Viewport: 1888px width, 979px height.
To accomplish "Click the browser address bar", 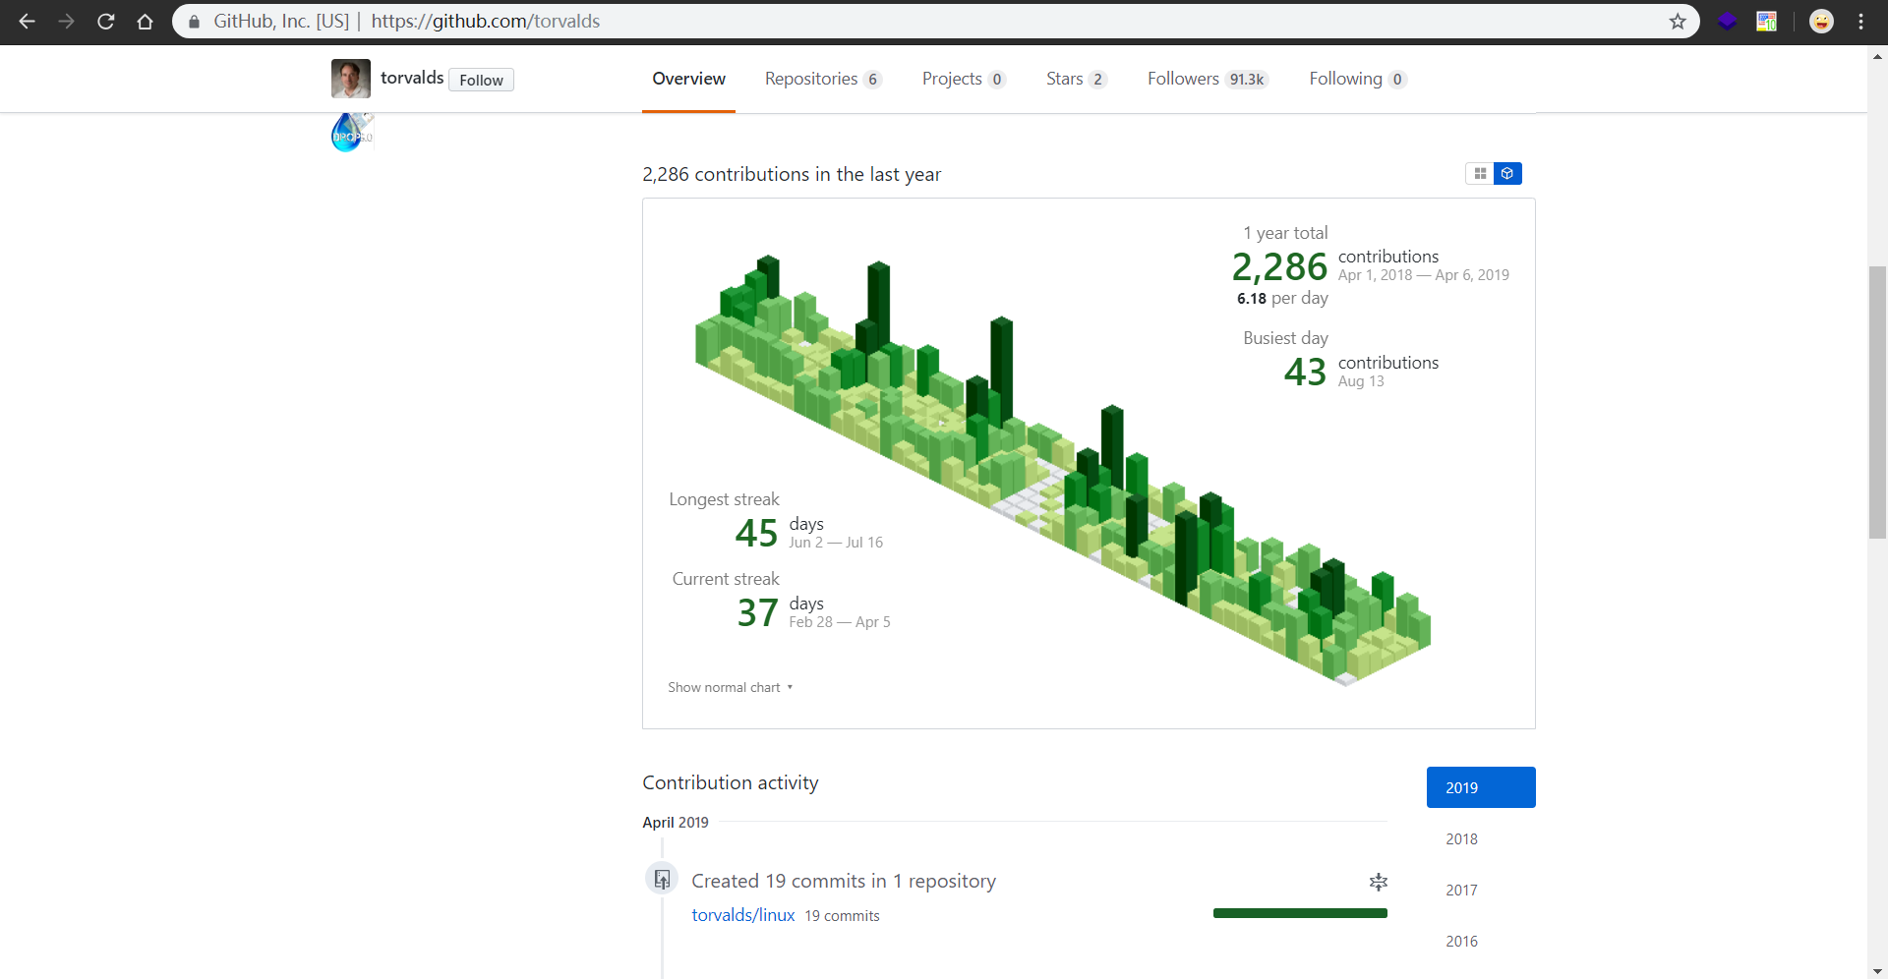I will coord(885,22).
